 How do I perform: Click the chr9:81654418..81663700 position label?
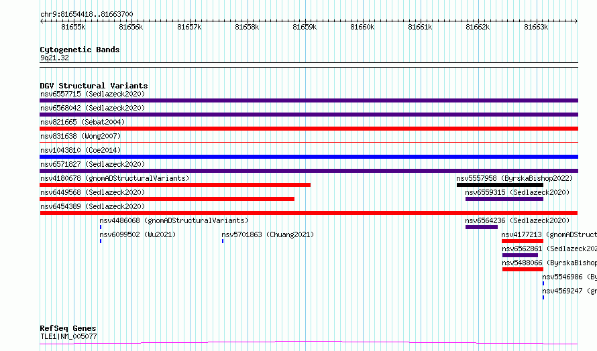click(87, 15)
